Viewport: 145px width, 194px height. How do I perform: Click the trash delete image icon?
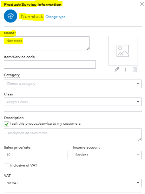click(x=134, y=69)
